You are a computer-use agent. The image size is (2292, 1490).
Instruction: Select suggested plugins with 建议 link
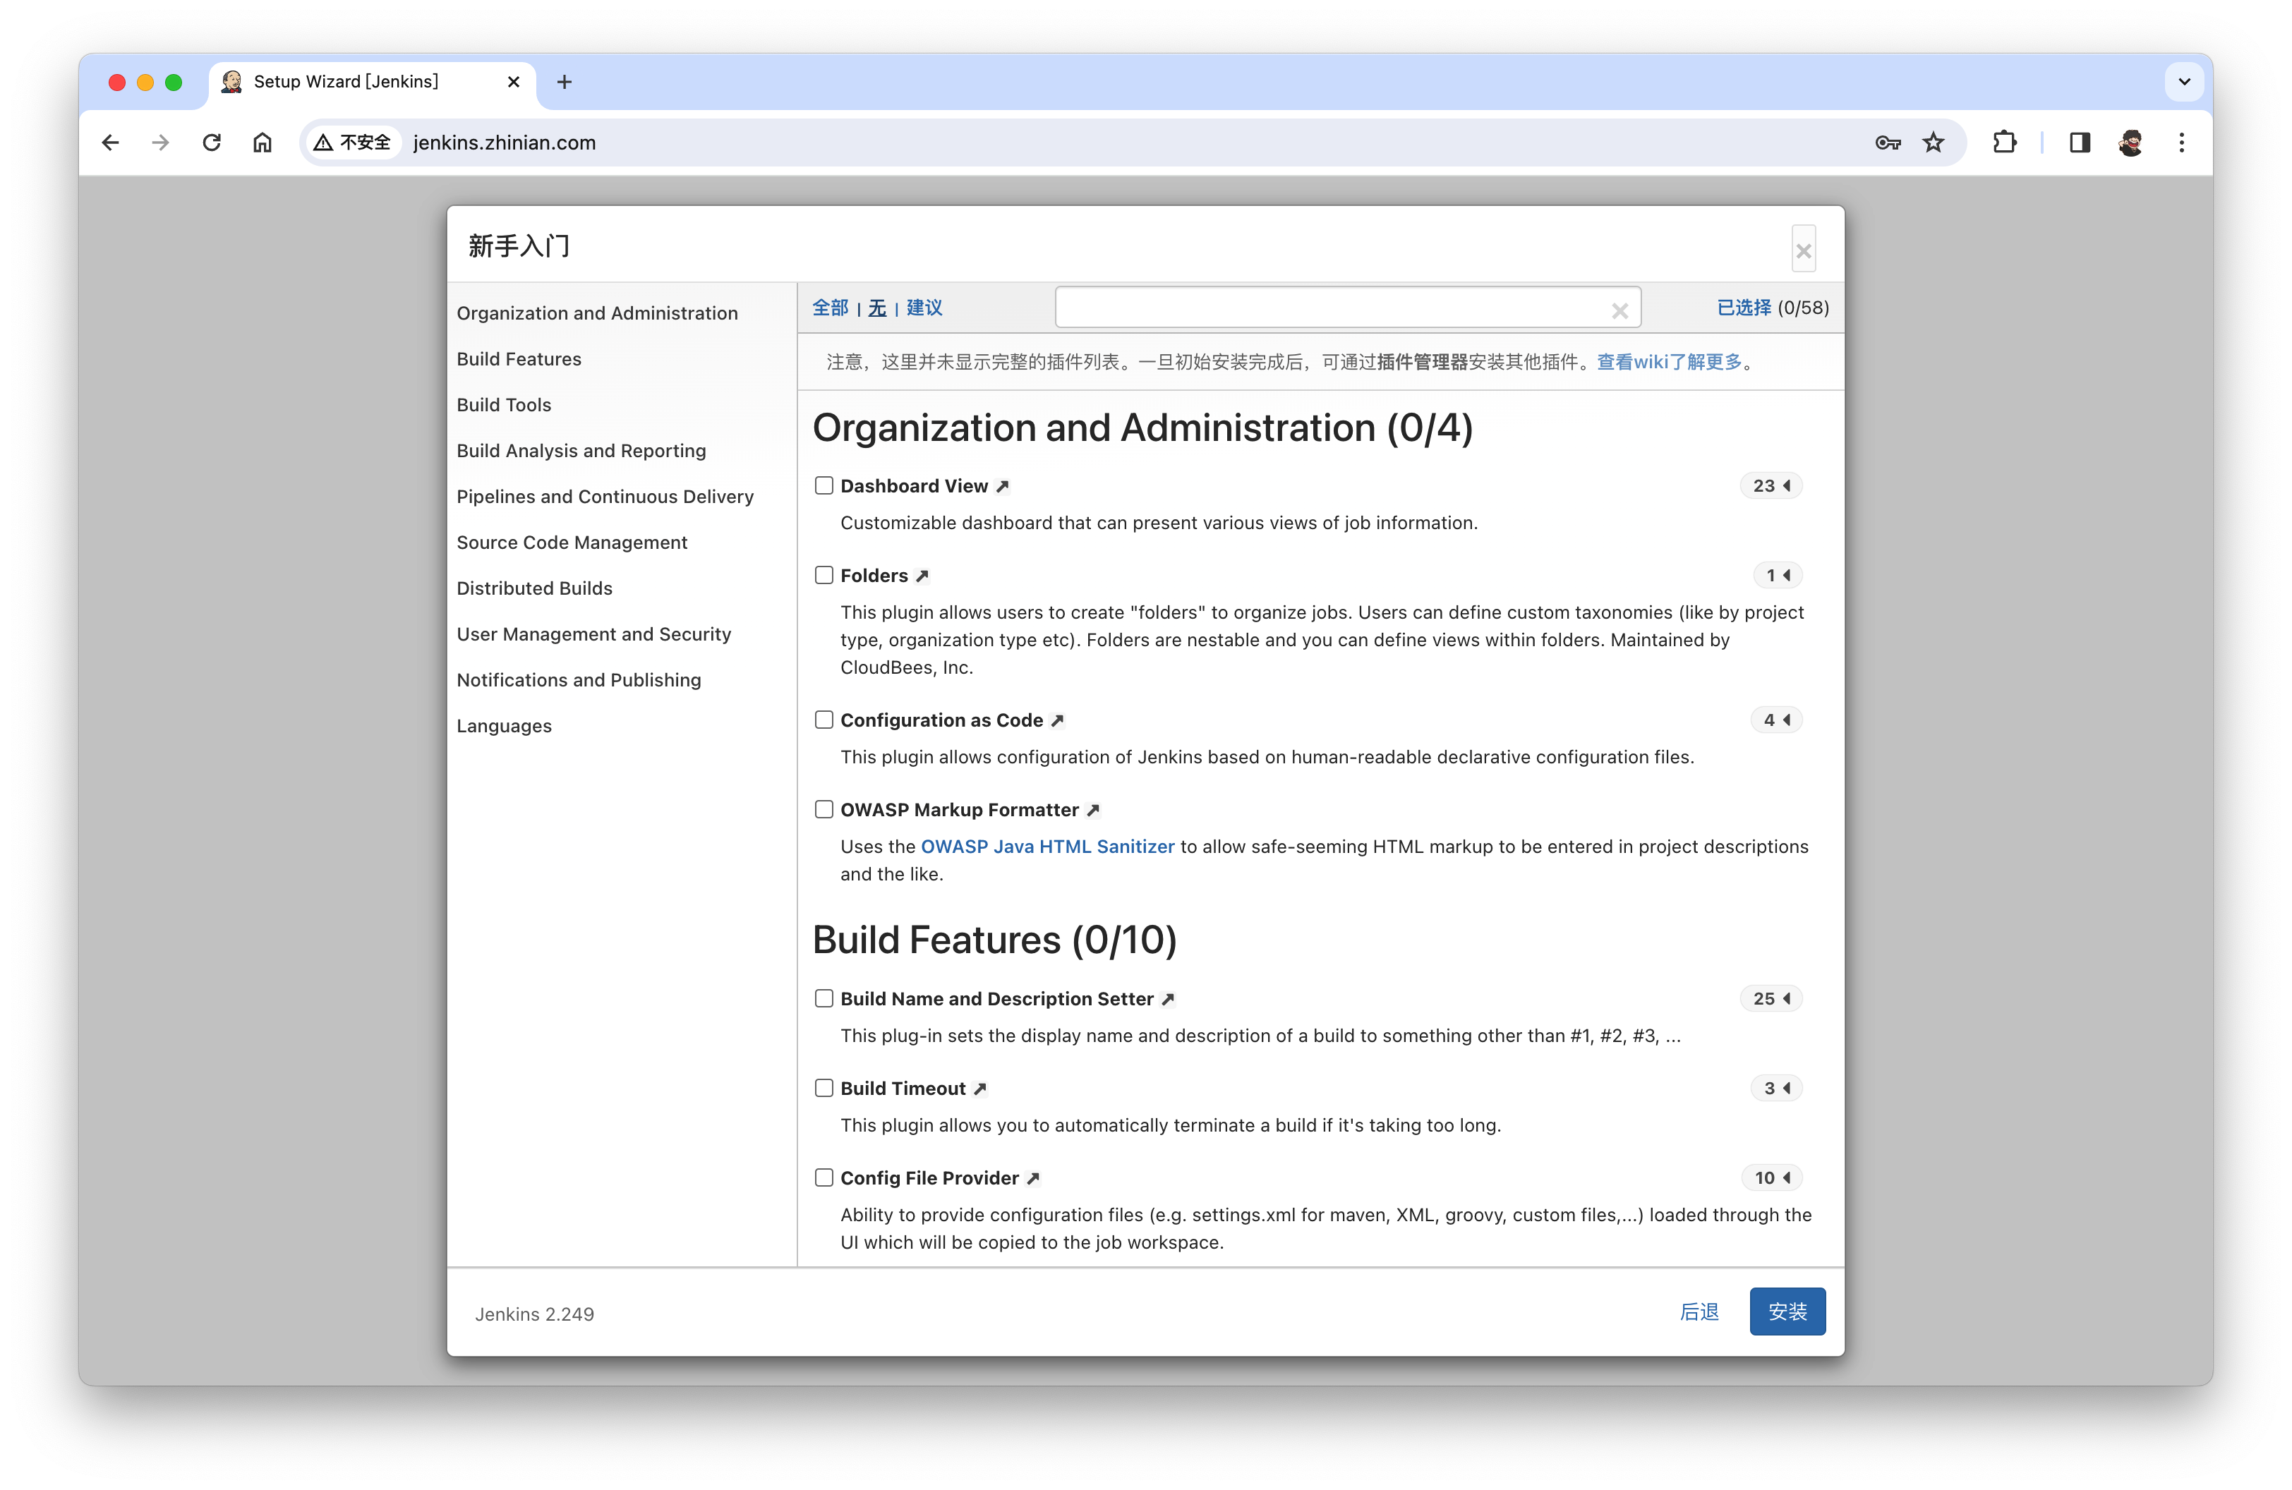924,308
